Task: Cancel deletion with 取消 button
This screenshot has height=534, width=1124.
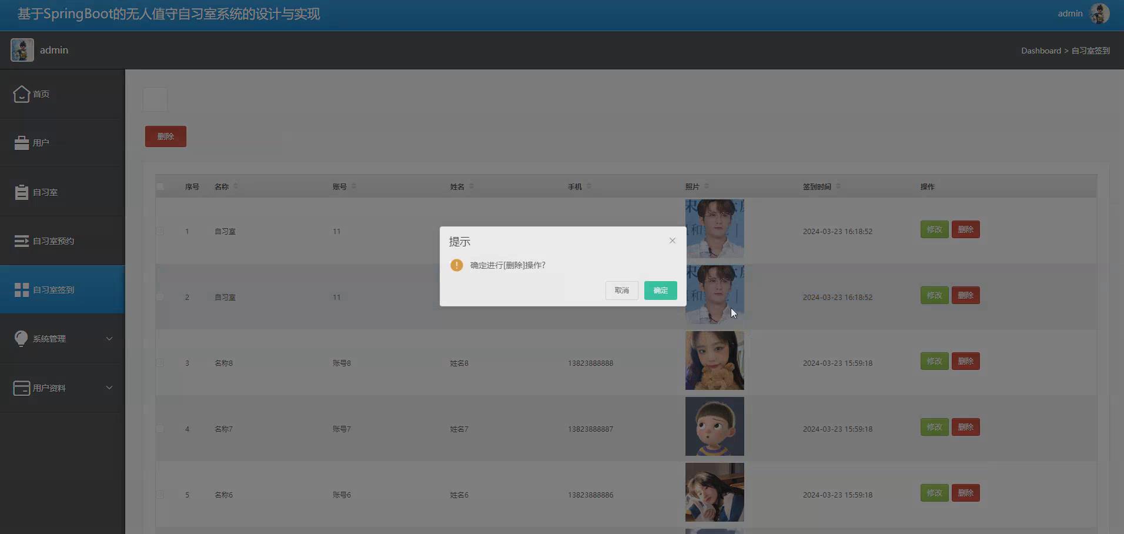Action: point(622,291)
